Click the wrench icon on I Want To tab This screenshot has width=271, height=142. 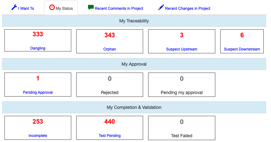pos(14,8)
